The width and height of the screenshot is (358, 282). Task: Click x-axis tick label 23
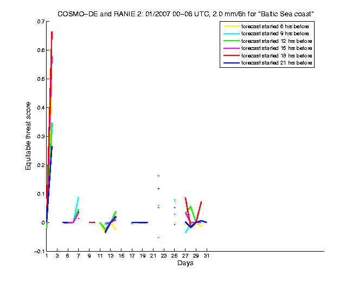(164, 256)
